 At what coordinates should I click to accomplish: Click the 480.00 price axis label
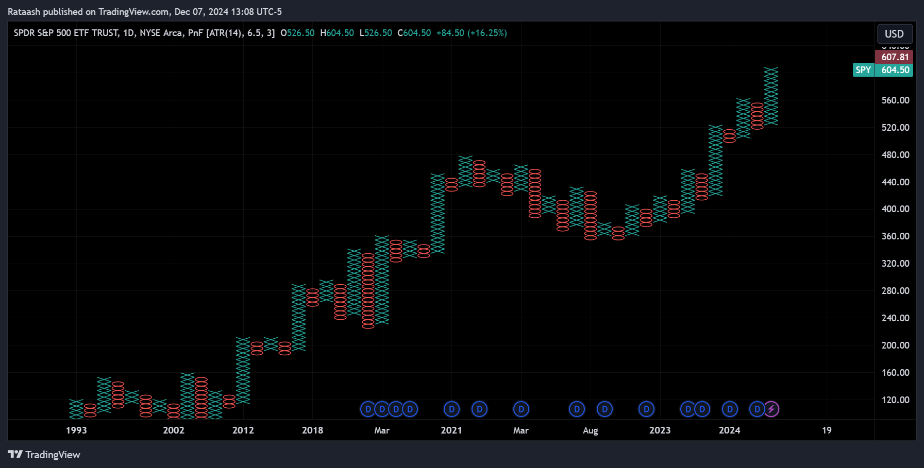895,155
